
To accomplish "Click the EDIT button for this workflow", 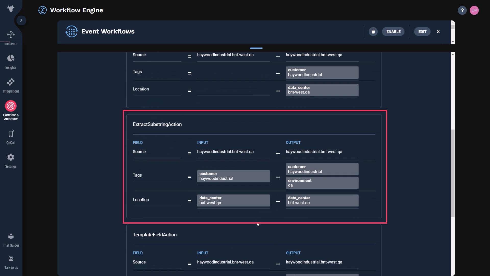I will tap(422, 31).
